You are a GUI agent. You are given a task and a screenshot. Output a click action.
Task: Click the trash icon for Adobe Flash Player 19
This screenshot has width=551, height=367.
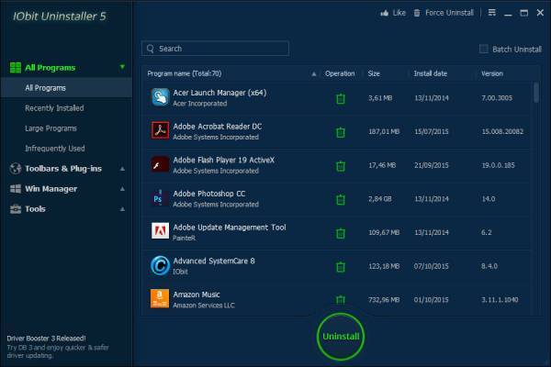coord(341,166)
